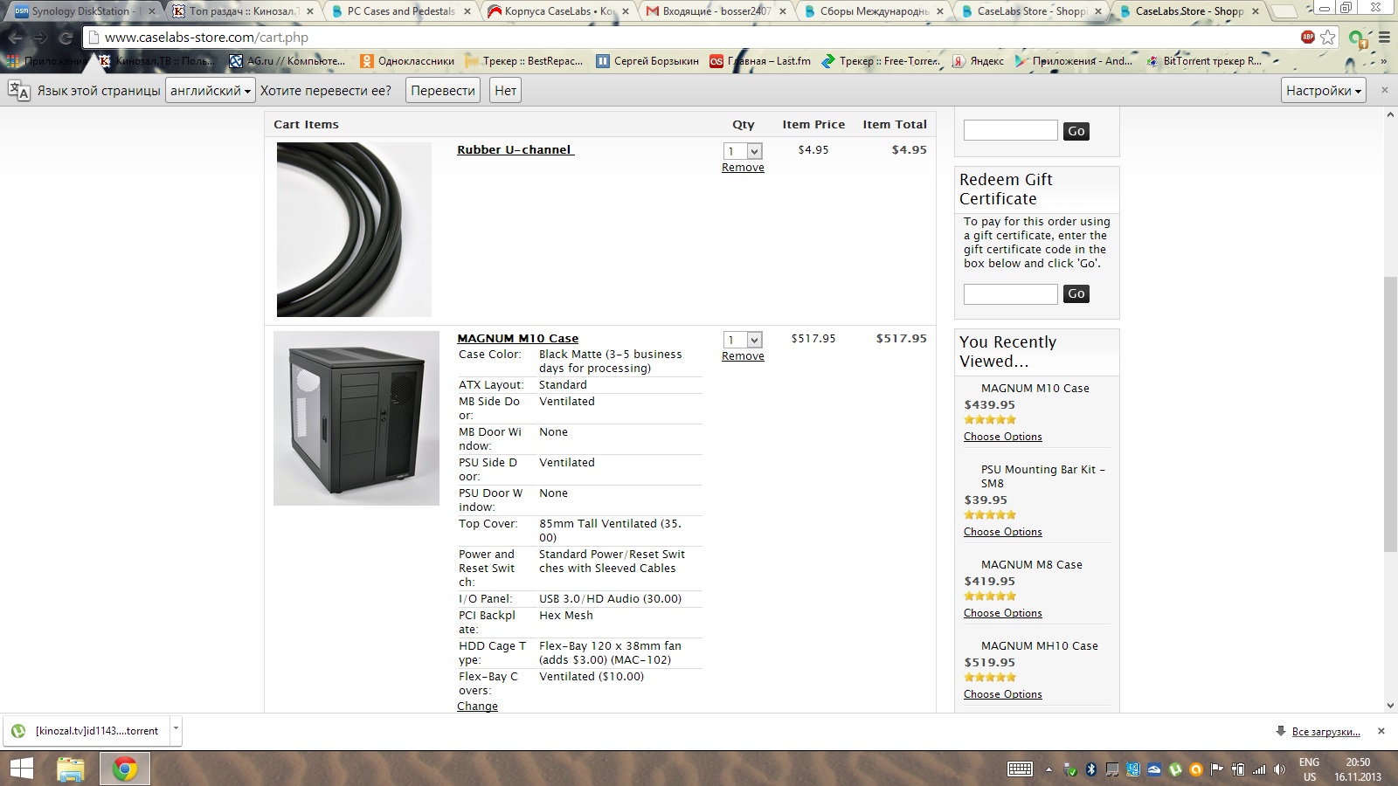The width and height of the screenshot is (1398, 786).
Task: Open the Rubber U-channel product link
Action: [516, 150]
